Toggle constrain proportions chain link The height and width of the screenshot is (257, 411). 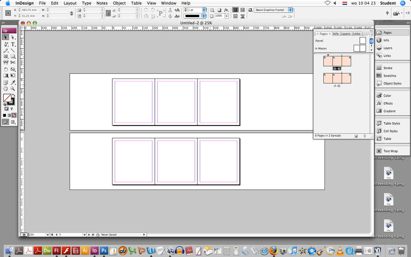tap(108, 13)
